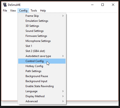Close the open Config menu
This screenshot has width=120, height=108.
click(x=23, y=11)
